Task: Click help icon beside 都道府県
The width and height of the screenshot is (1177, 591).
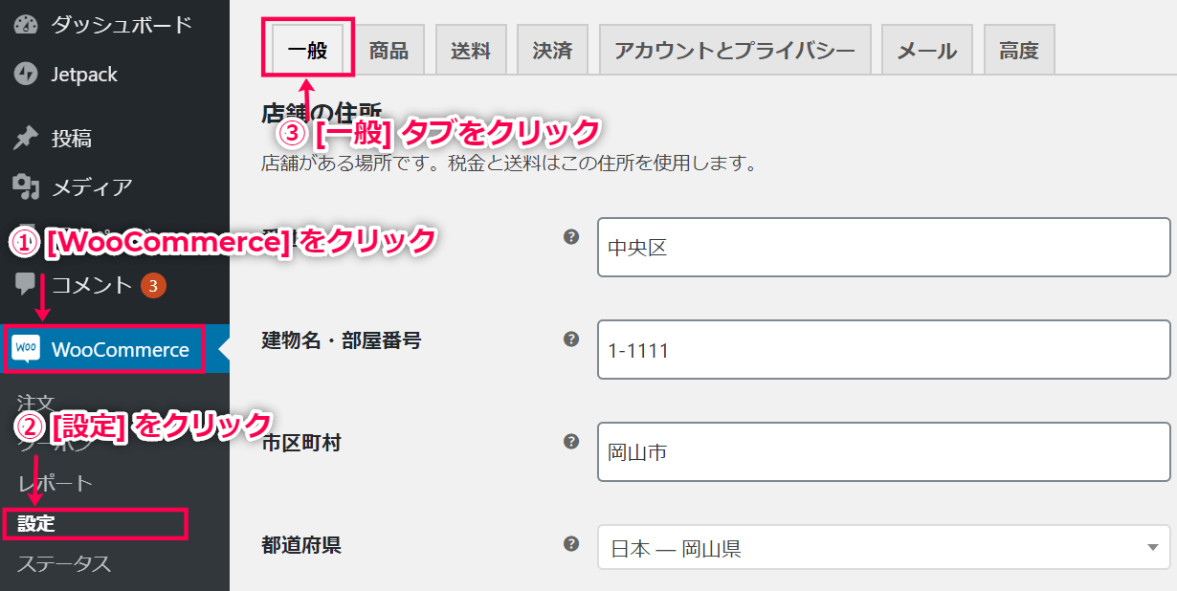Action: pos(571,543)
